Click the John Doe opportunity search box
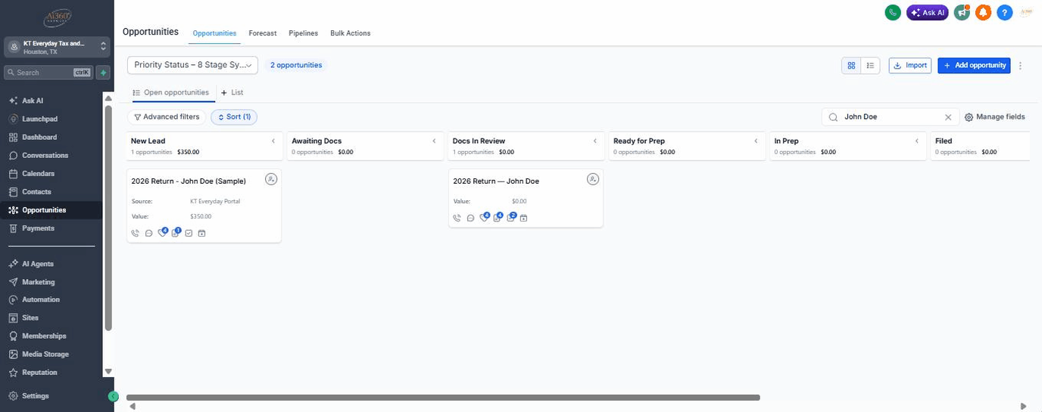Screen dimensions: 1042x412 [891, 117]
